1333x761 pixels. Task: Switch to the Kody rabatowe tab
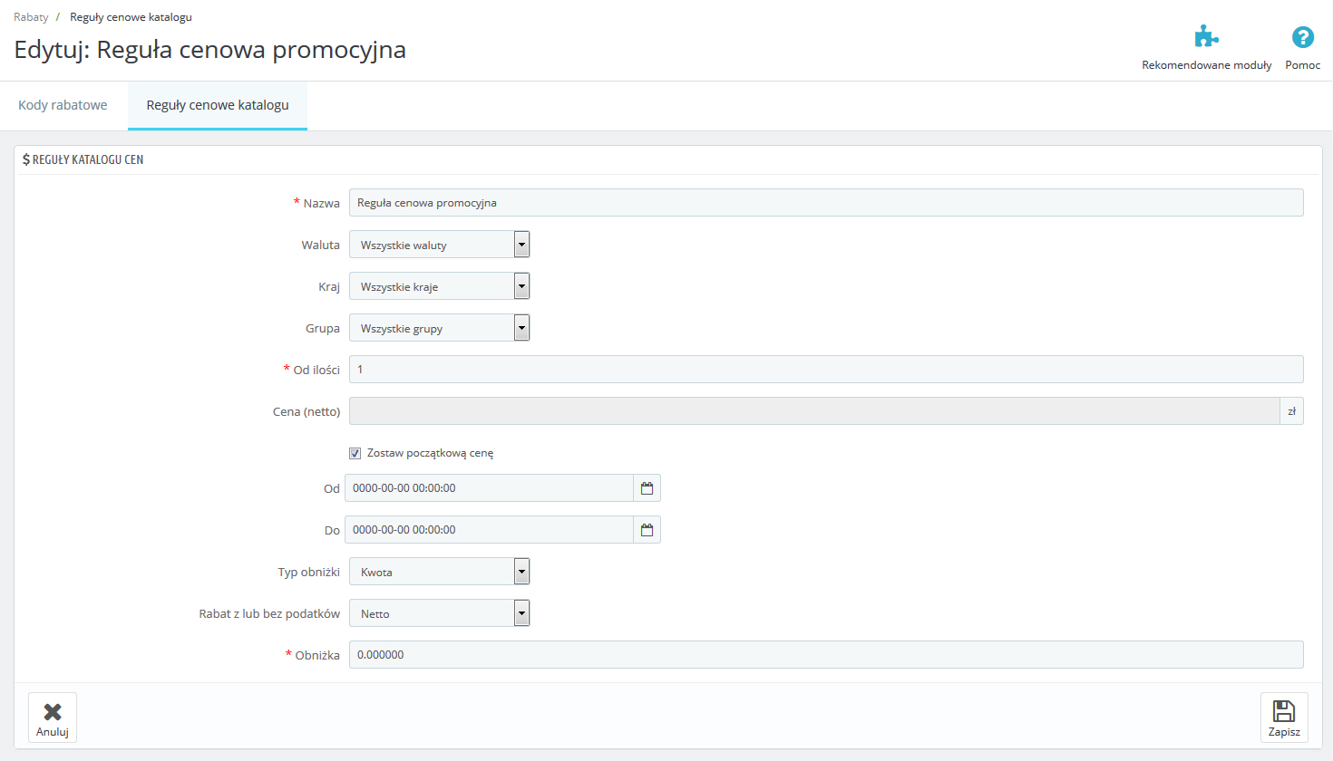63,105
